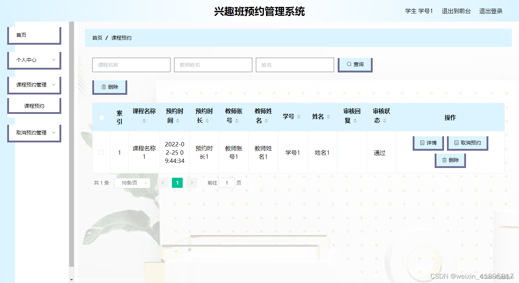
Task: Click document icon in 取消预约 button
Action: tap(456, 143)
